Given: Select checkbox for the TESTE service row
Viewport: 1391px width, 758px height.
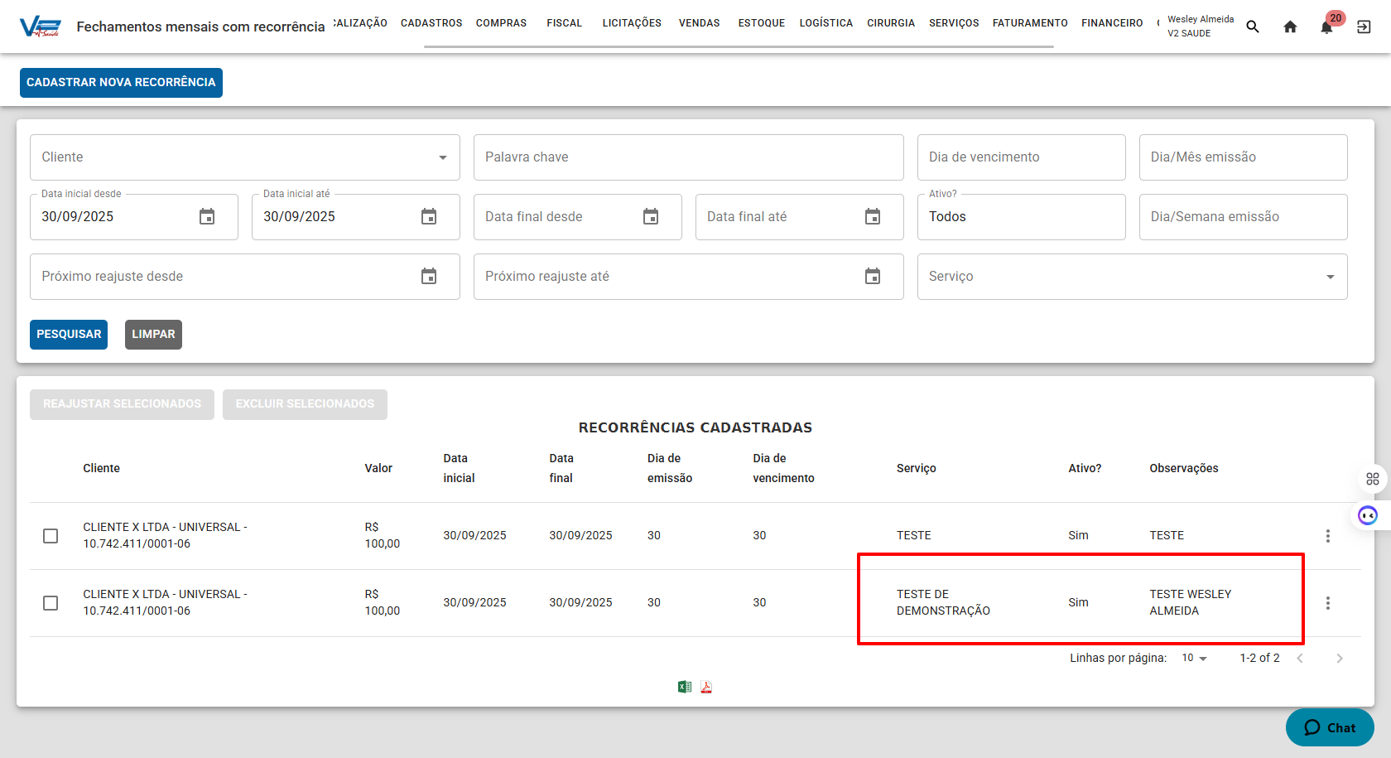Looking at the screenshot, I should (x=51, y=536).
